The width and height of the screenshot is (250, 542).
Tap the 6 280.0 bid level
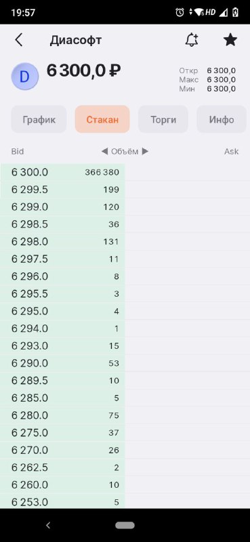[x=125, y=415]
